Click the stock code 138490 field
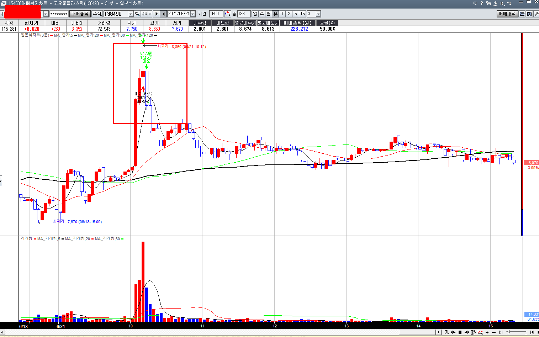Image resolution: width=539 pixels, height=337 pixels. click(116, 14)
